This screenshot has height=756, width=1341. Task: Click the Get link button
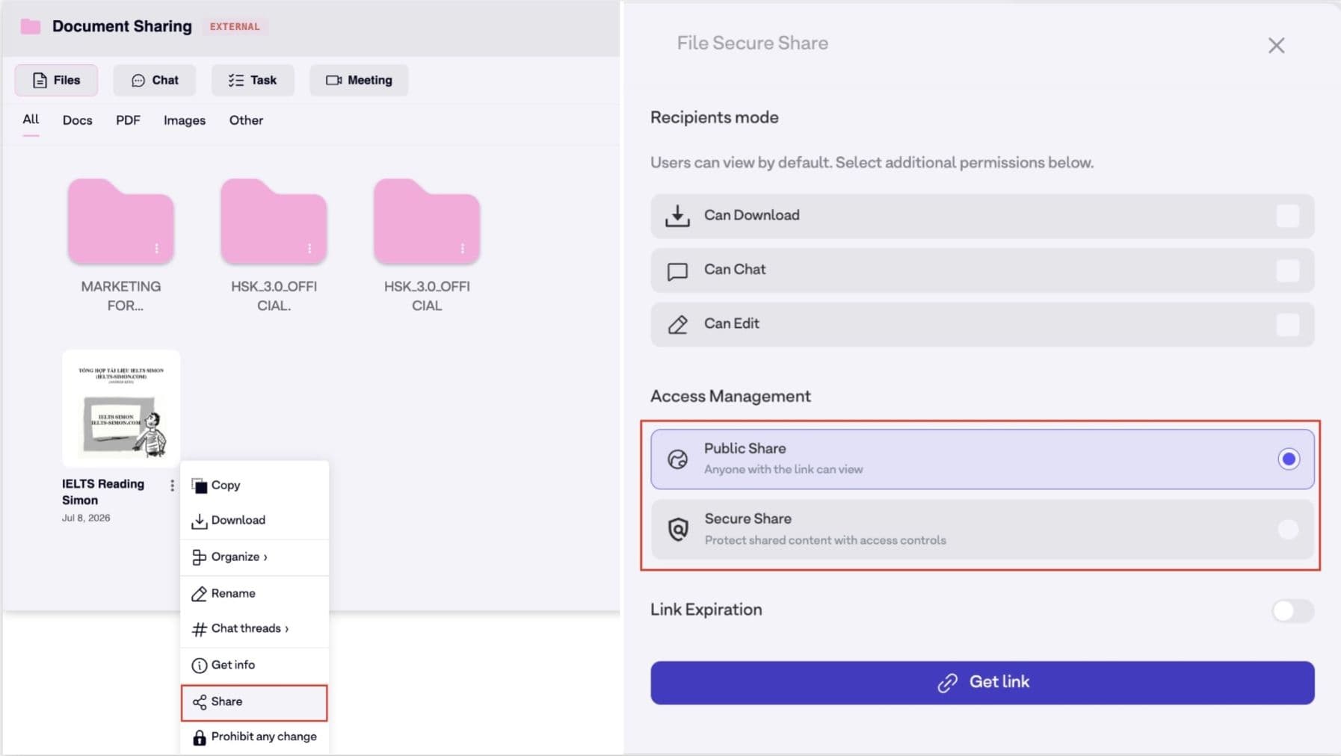[x=982, y=682]
